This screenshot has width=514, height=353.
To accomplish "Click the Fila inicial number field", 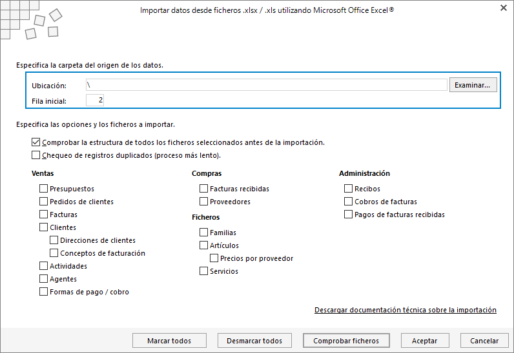I will click(x=95, y=100).
